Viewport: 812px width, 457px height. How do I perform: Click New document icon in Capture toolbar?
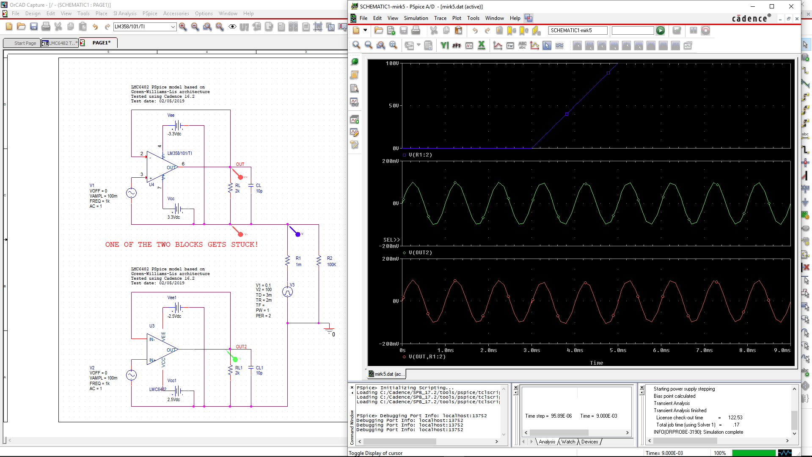9,27
